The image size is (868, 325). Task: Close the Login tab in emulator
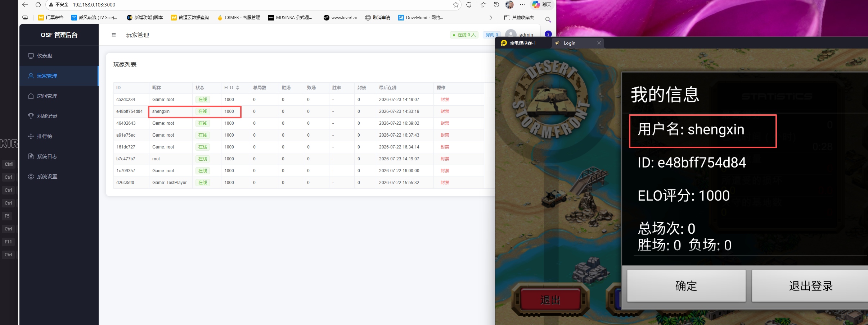(599, 43)
